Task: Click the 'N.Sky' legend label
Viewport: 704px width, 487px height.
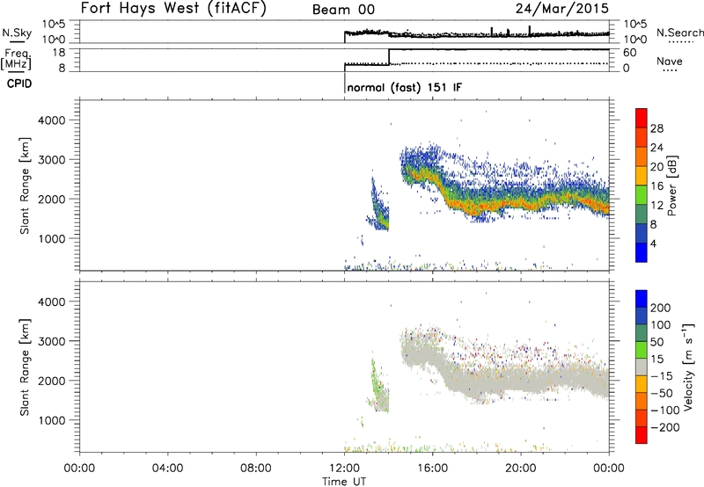Action: (17, 33)
